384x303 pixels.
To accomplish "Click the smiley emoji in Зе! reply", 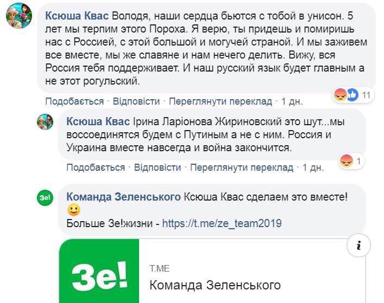I will [74, 210].
